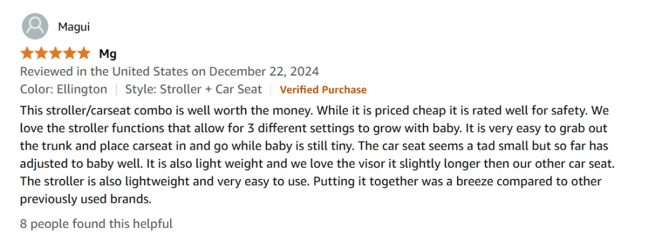Screen dimensions: 662x235
Task: Click the '8 people found this helpful' text
Action: click(96, 223)
